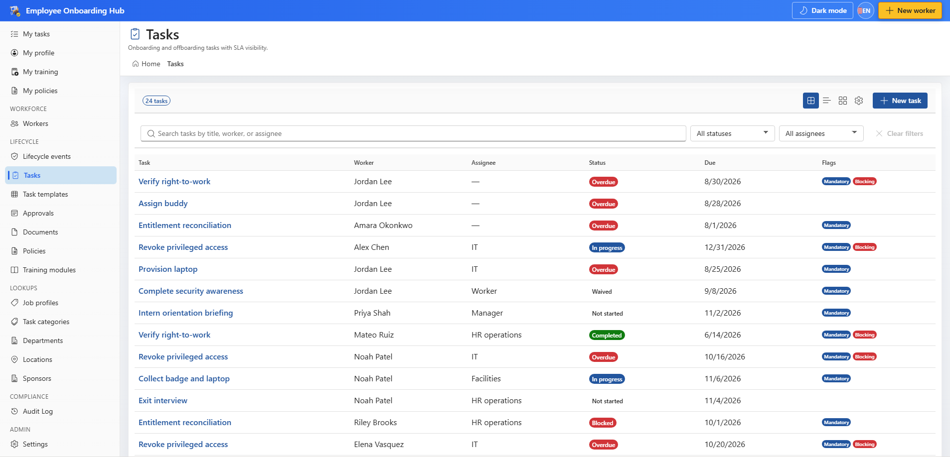950x457 pixels.
Task: Open view settings gear icon
Action: [859, 101]
